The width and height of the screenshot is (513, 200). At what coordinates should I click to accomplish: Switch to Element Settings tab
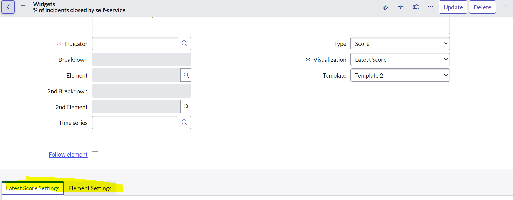point(90,188)
